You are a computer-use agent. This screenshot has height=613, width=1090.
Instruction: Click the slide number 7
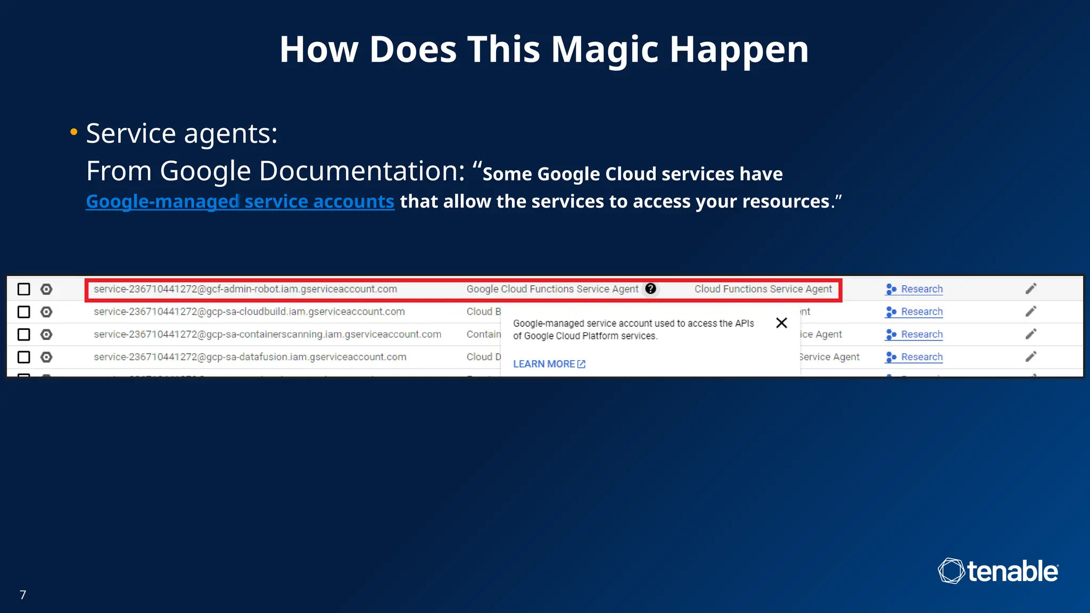click(x=23, y=595)
